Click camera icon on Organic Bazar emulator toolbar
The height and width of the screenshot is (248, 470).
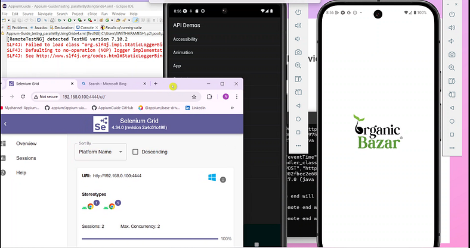coord(452,54)
